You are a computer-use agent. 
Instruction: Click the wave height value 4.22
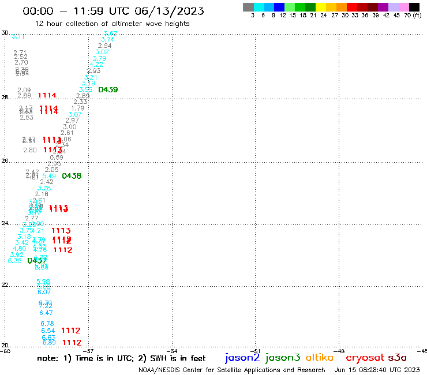97,65
